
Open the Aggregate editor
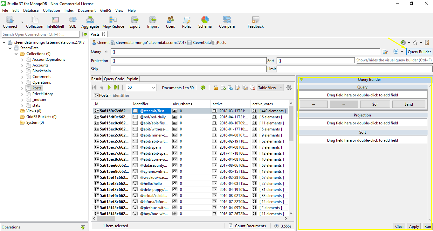click(90, 22)
